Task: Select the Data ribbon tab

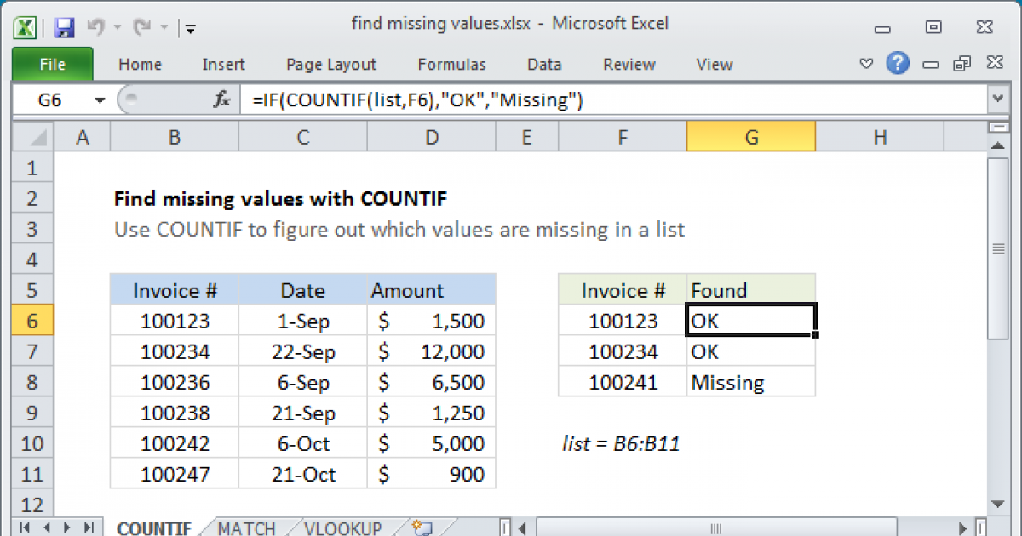Action: coord(543,64)
